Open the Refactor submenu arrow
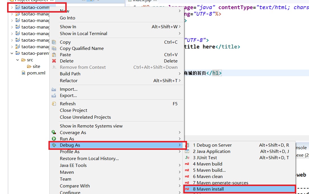This screenshot has height=194, width=309. pos(180,80)
